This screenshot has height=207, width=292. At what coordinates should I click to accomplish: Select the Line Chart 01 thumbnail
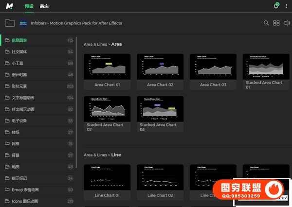(x=107, y=177)
